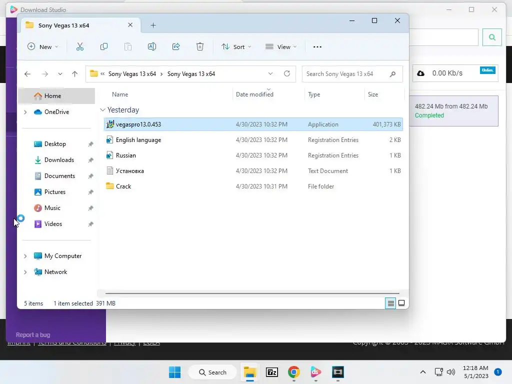Open the clock and date in tray
512x384 pixels.
(476, 372)
